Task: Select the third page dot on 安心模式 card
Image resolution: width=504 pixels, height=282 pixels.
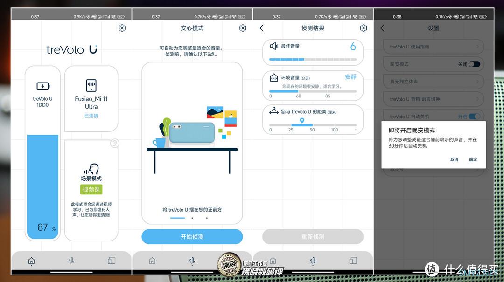Action: pos(207,218)
